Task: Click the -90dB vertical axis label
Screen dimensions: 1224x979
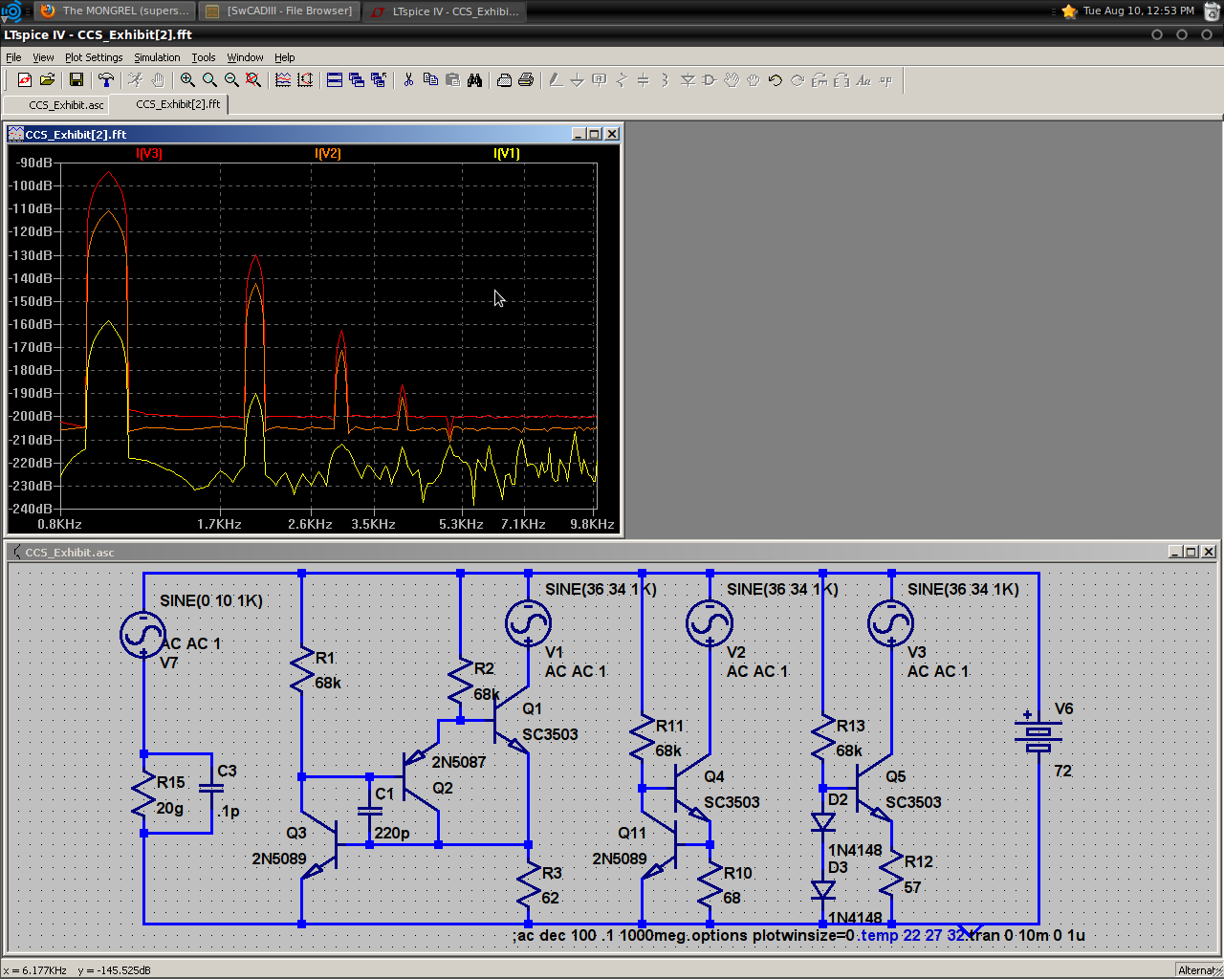Action: 33,163
